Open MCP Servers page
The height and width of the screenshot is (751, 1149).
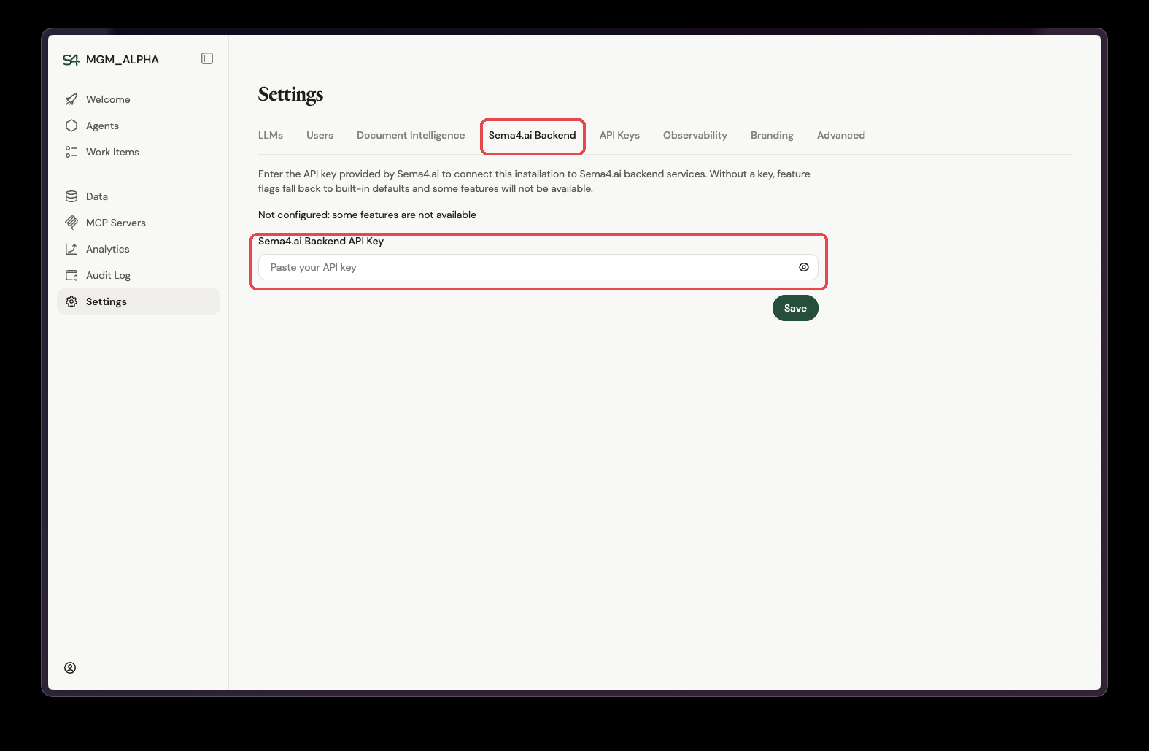coord(139,223)
